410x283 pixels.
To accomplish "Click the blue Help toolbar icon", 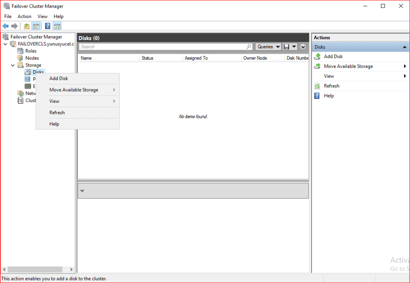I will click(47, 26).
